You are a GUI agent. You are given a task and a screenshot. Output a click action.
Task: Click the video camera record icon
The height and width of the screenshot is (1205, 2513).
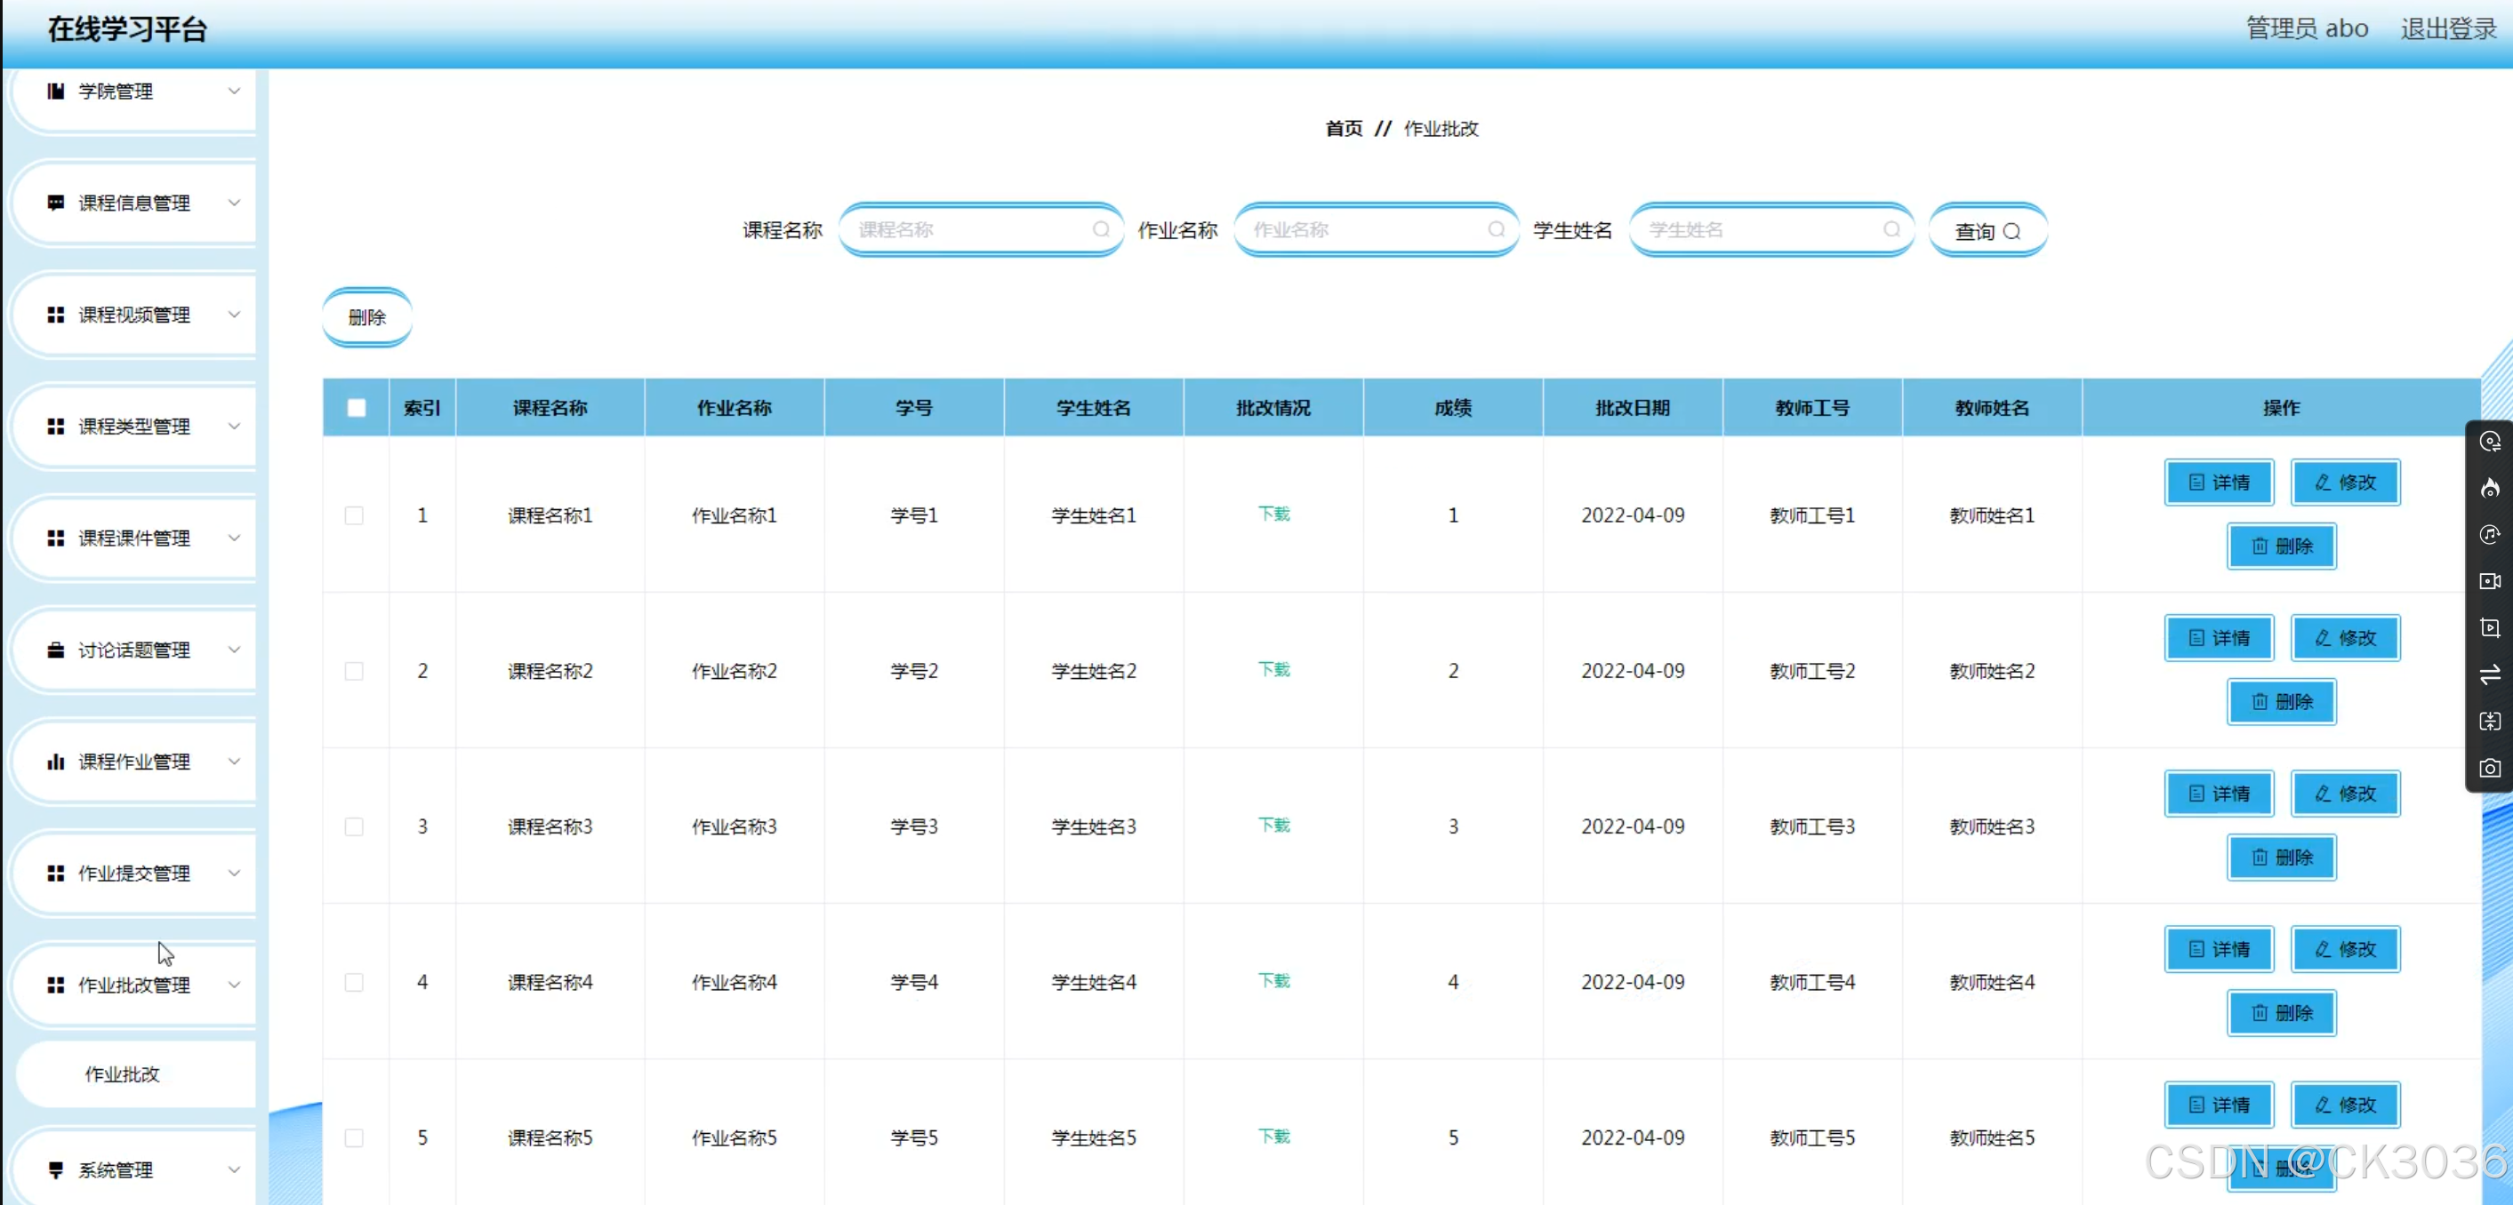click(2490, 581)
